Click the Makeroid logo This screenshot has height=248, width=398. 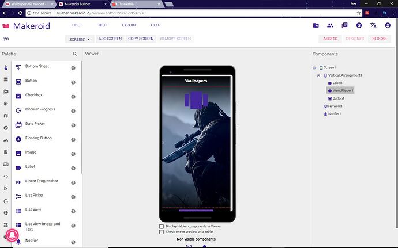point(26,26)
